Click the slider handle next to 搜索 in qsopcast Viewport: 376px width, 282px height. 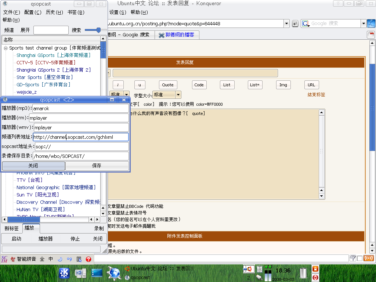[98, 30]
